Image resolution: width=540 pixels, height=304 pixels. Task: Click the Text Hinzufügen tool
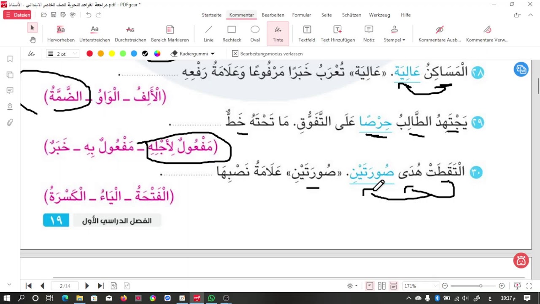[x=337, y=34]
